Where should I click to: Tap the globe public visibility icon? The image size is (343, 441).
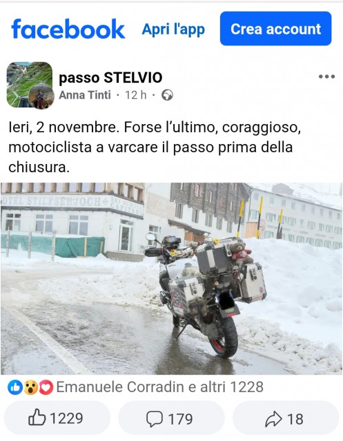(x=167, y=95)
